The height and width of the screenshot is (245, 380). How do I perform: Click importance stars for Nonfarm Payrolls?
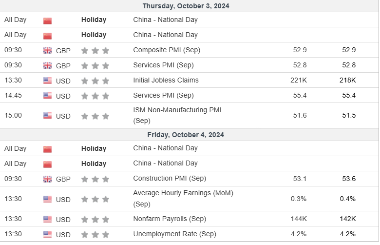tap(95, 219)
